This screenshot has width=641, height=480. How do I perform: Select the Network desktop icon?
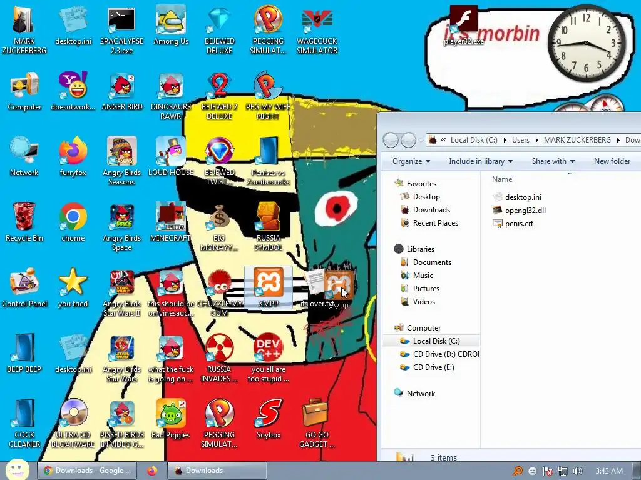click(x=24, y=157)
